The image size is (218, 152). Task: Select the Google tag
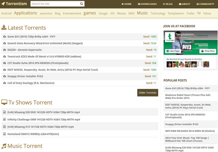click(x=103, y=13)
